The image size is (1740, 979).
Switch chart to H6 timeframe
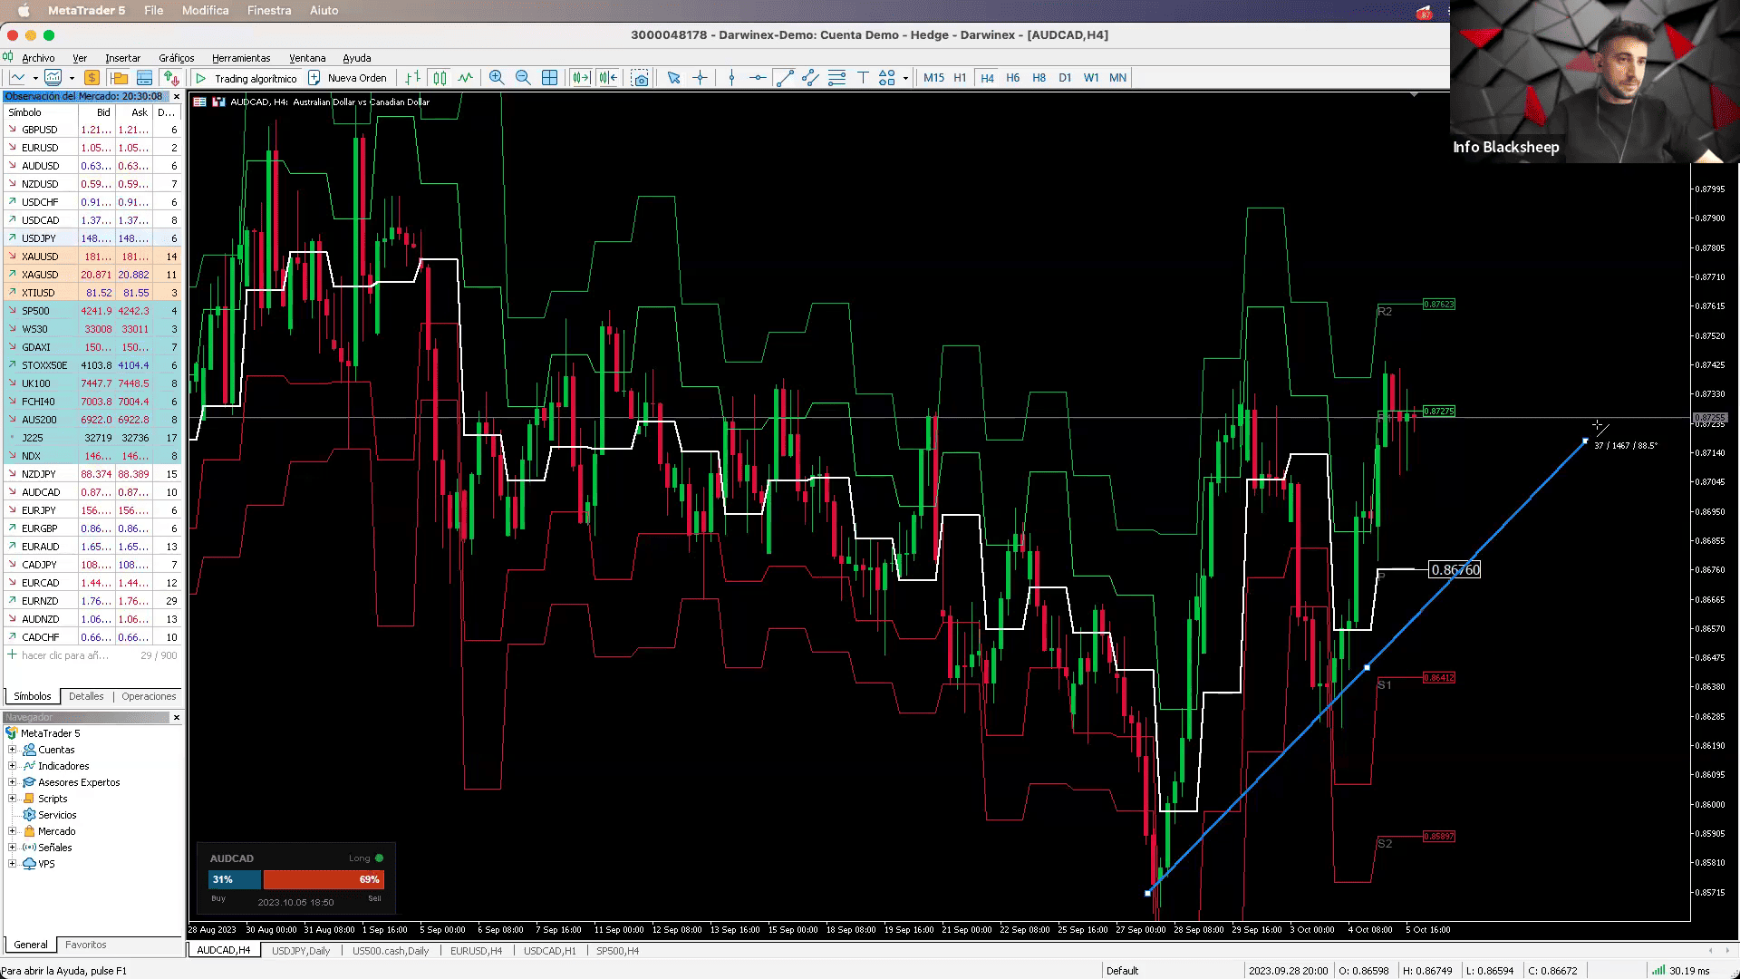coord(1013,78)
